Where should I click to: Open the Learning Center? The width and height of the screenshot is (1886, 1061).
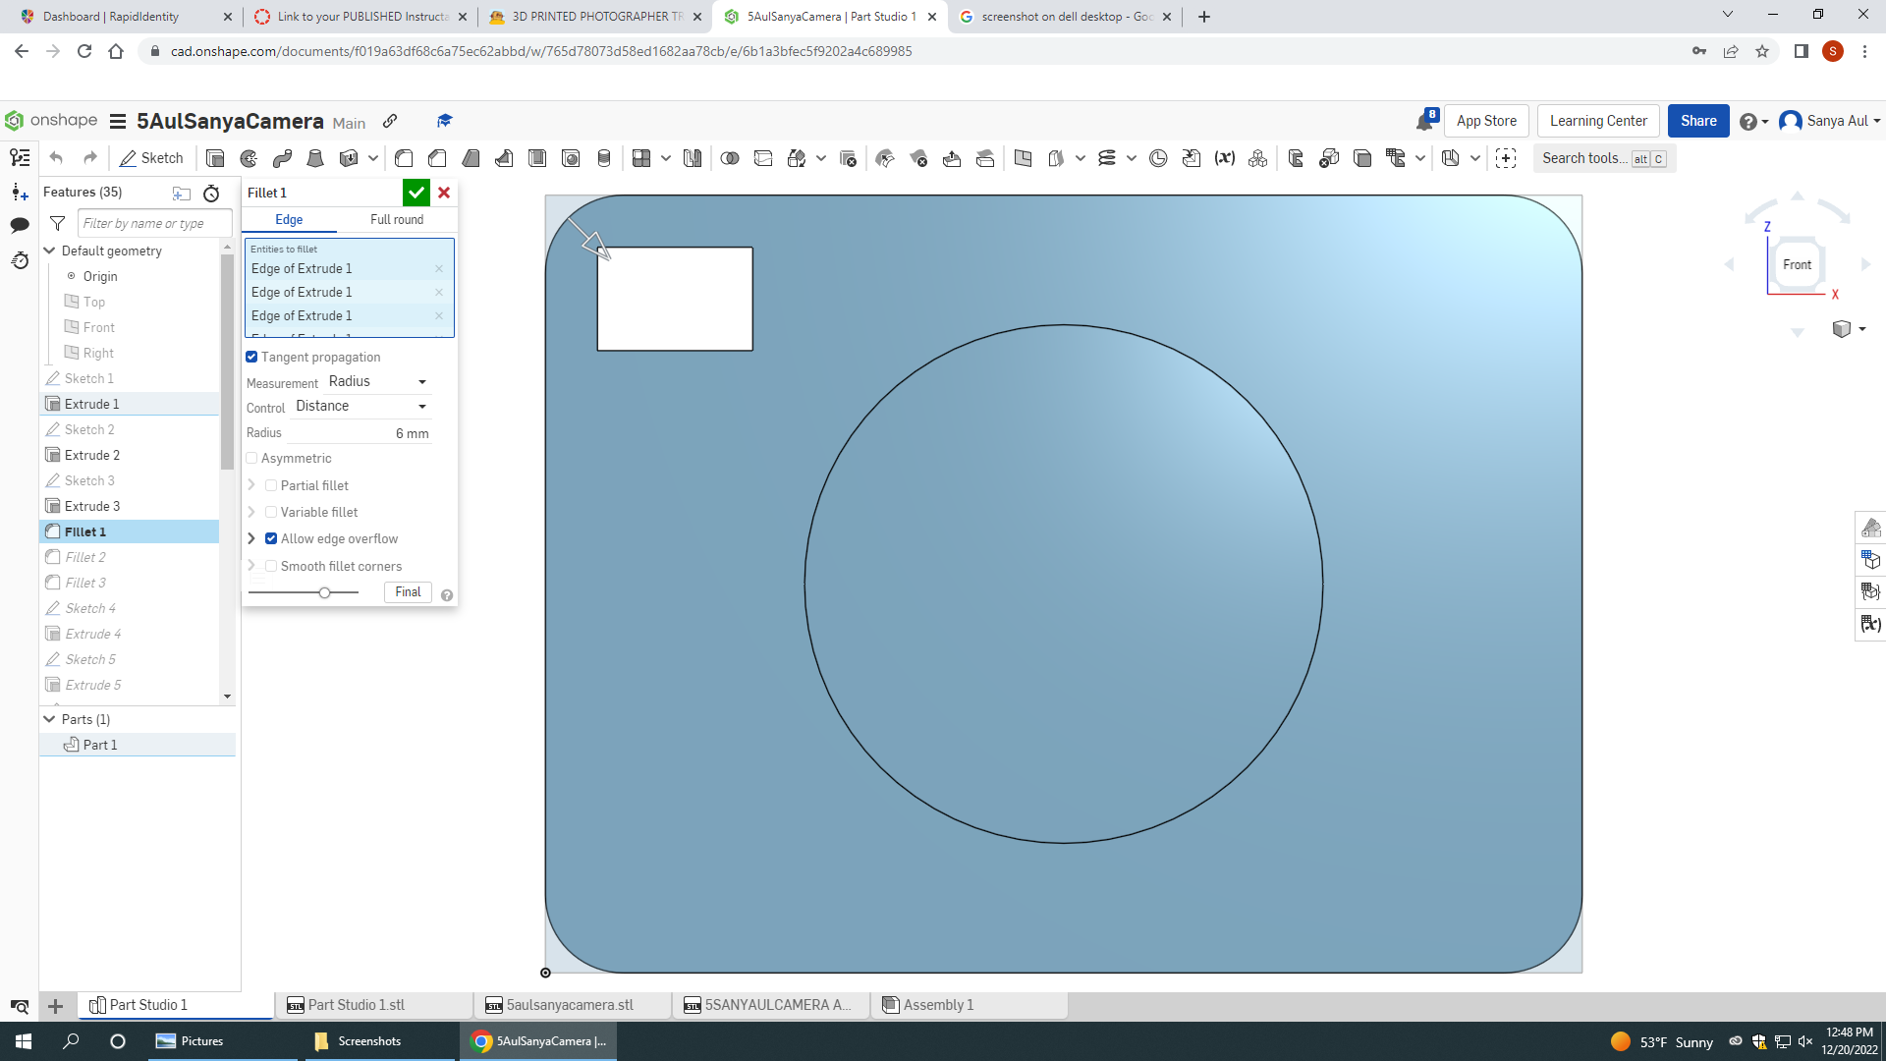pyautogui.click(x=1598, y=121)
